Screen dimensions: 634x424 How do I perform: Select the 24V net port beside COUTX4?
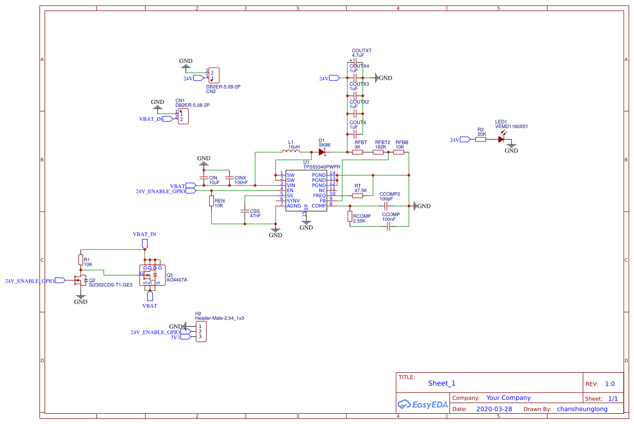tap(334, 78)
